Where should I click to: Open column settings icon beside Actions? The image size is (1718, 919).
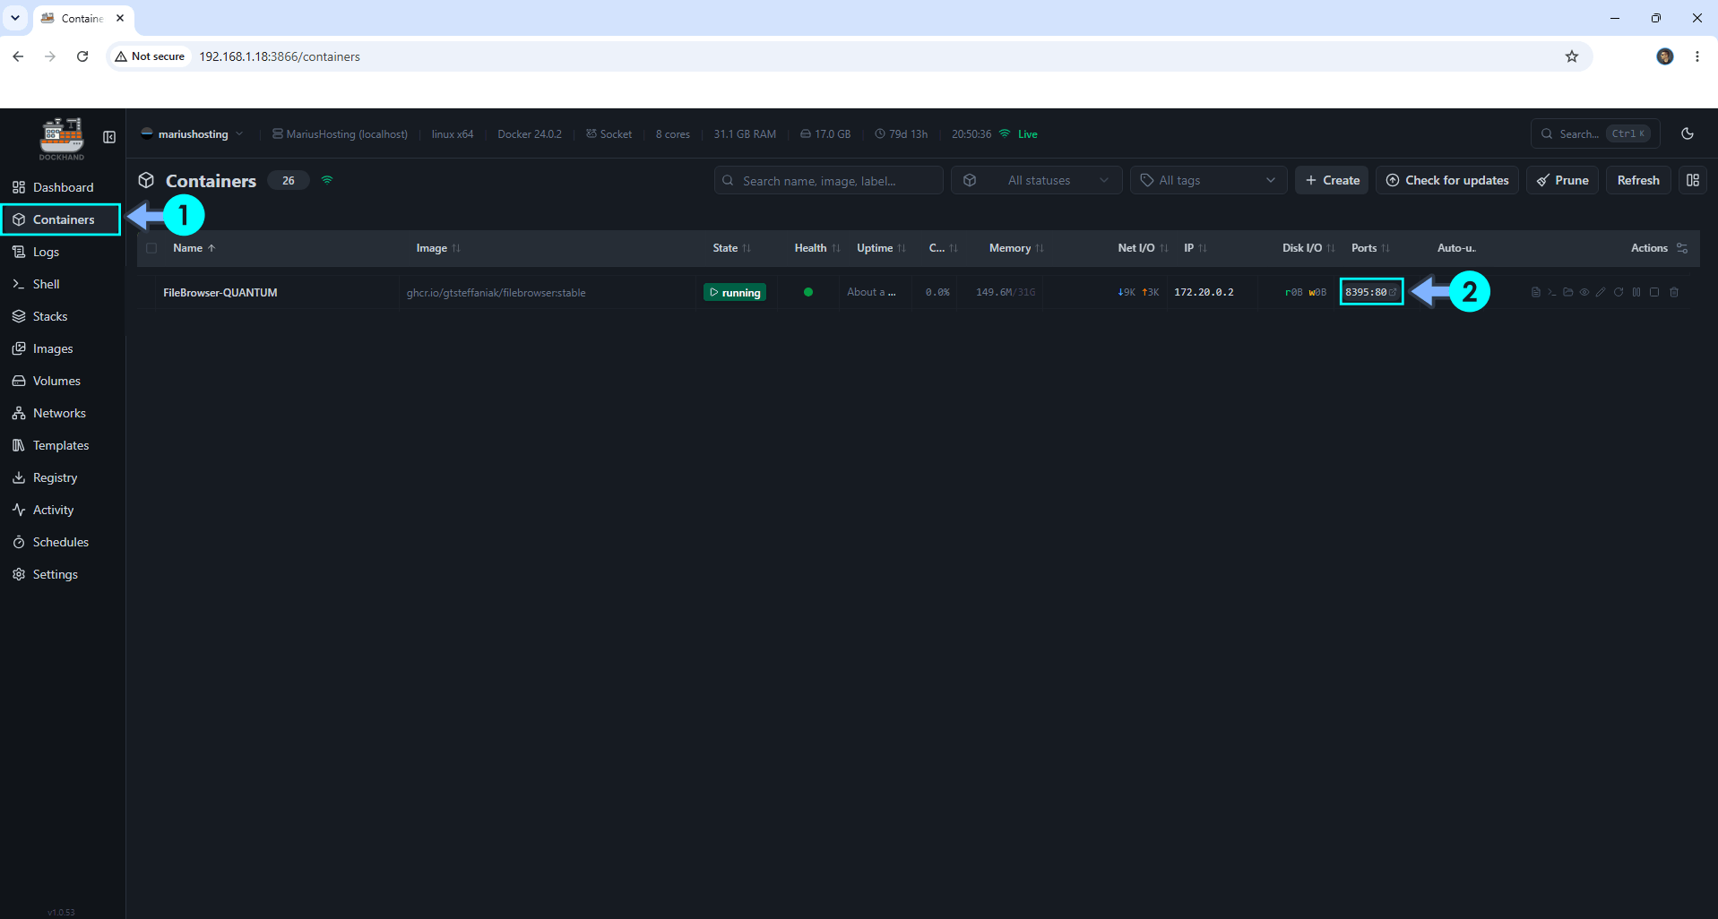pos(1682,248)
